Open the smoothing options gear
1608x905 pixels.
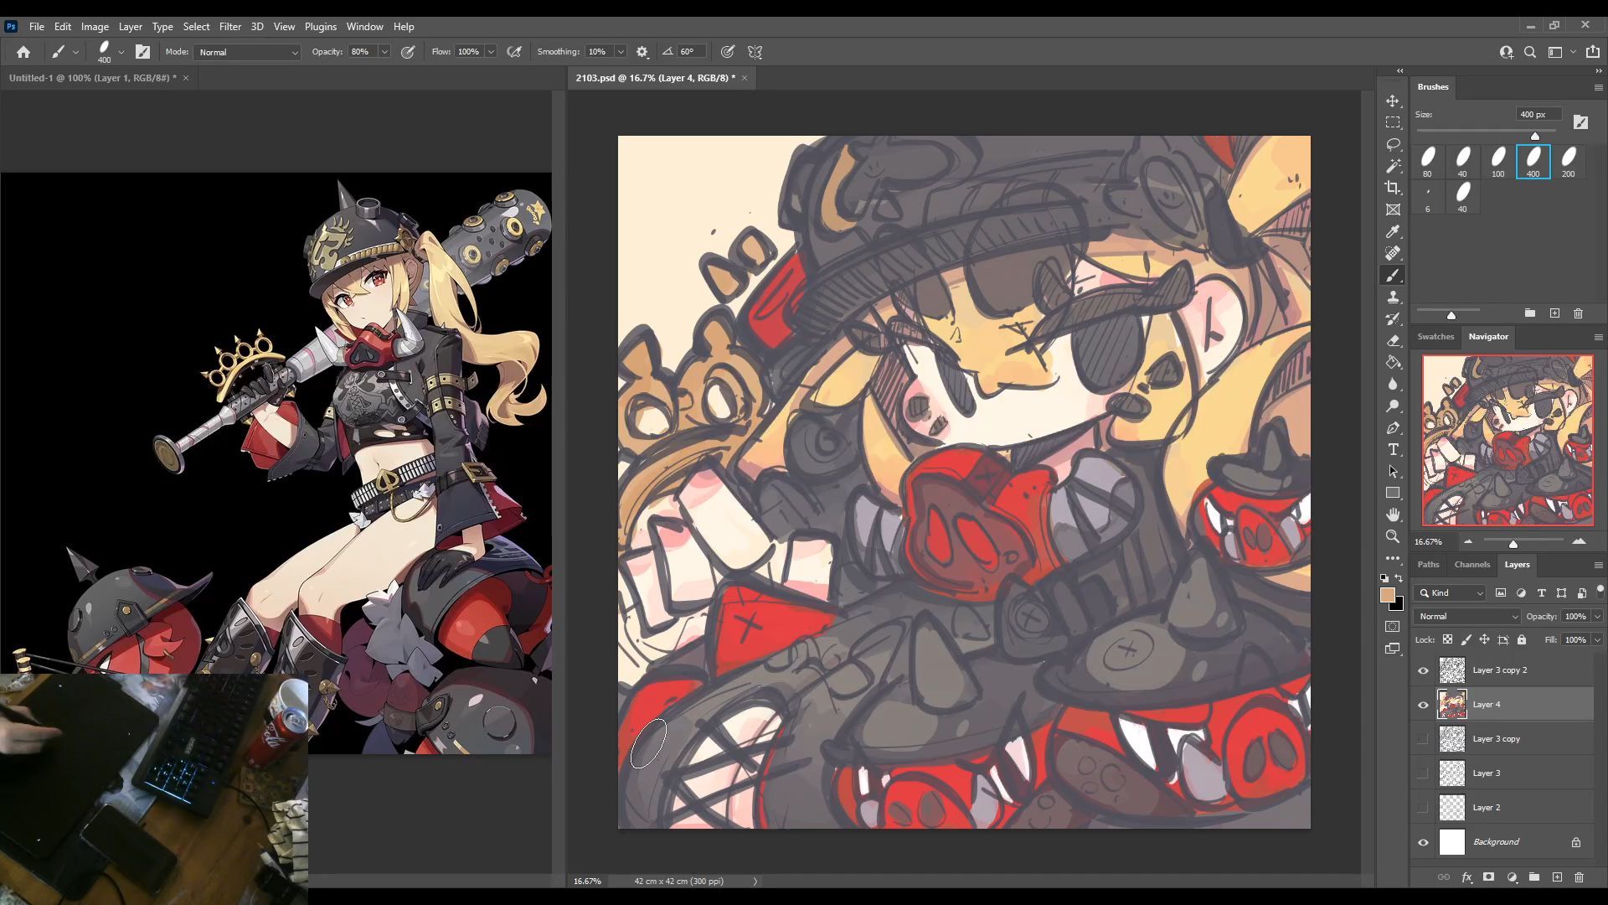(642, 52)
